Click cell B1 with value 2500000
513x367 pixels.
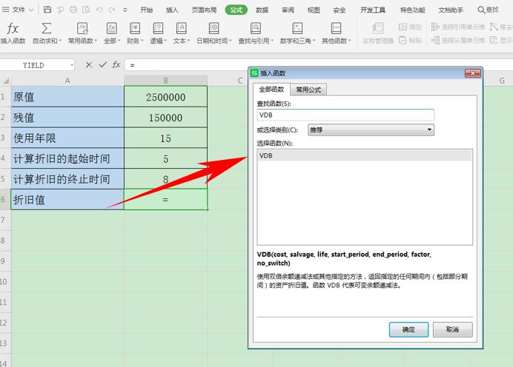pyautogui.click(x=165, y=97)
